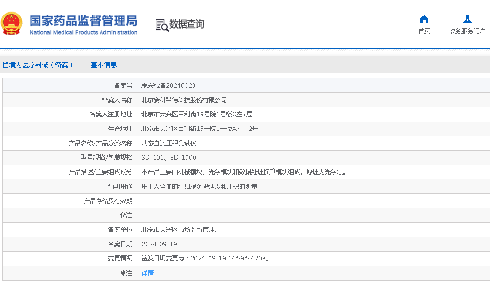Click the small icon before the breadcrumb title
The width and height of the screenshot is (490, 283).
tap(5, 65)
